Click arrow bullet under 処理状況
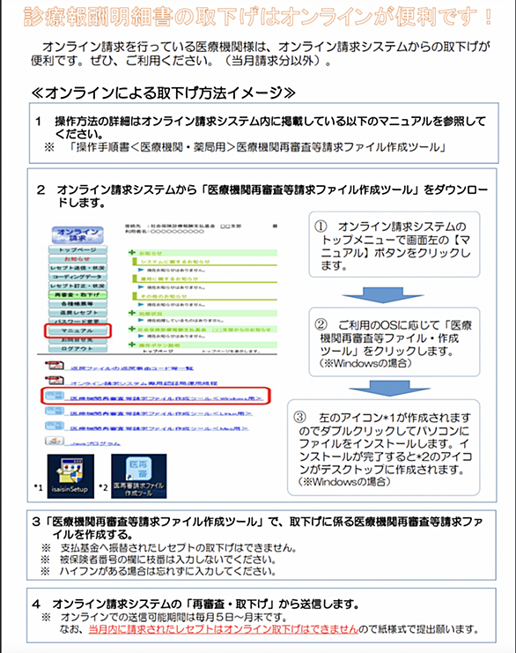This screenshot has height=653, width=516. point(141,320)
